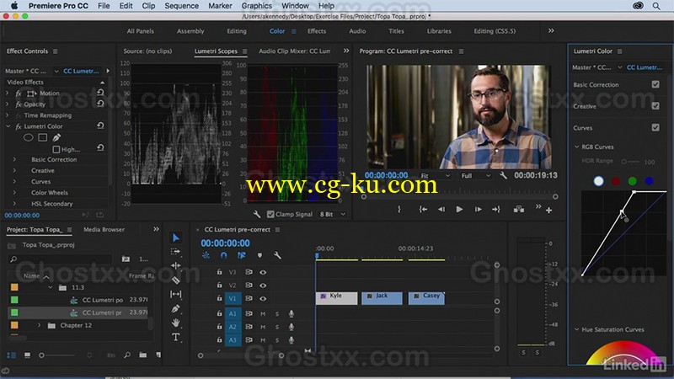Open timeline display settings wrench

277,255
